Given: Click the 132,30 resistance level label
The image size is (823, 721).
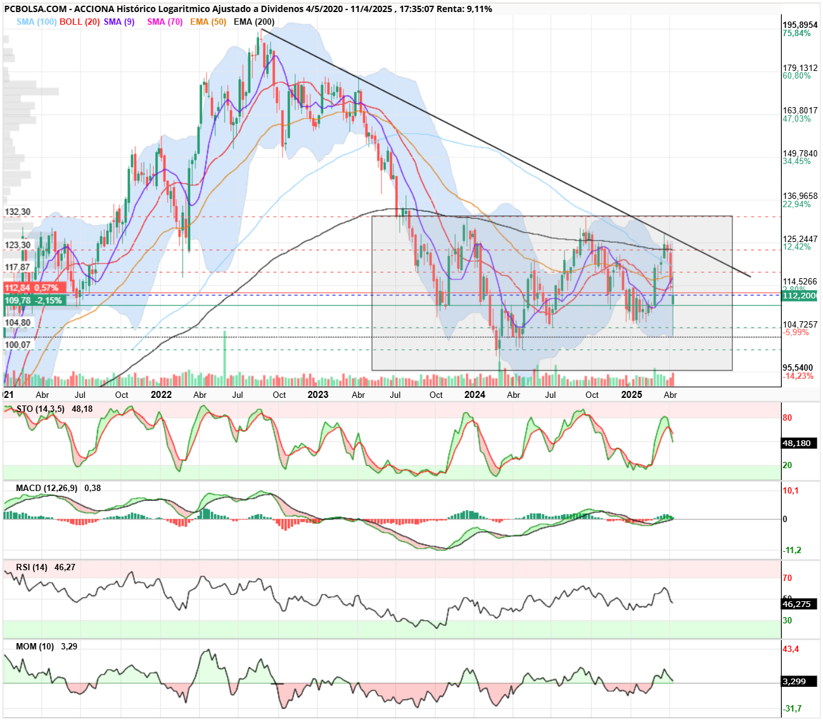Looking at the screenshot, I should point(18,212).
